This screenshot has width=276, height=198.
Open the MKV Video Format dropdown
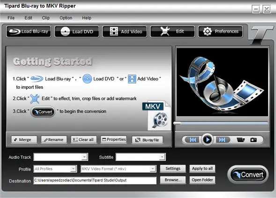point(118,169)
